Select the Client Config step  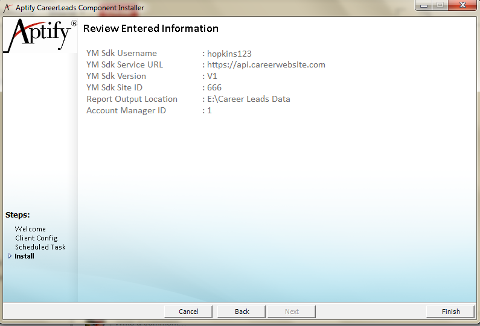click(36, 238)
